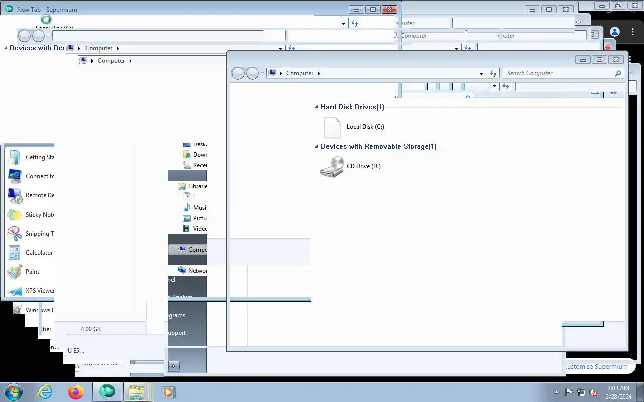Screen dimensions: 644x402
Task: Open address history dropdown in front Computer window
Action: pyautogui.click(x=482, y=73)
